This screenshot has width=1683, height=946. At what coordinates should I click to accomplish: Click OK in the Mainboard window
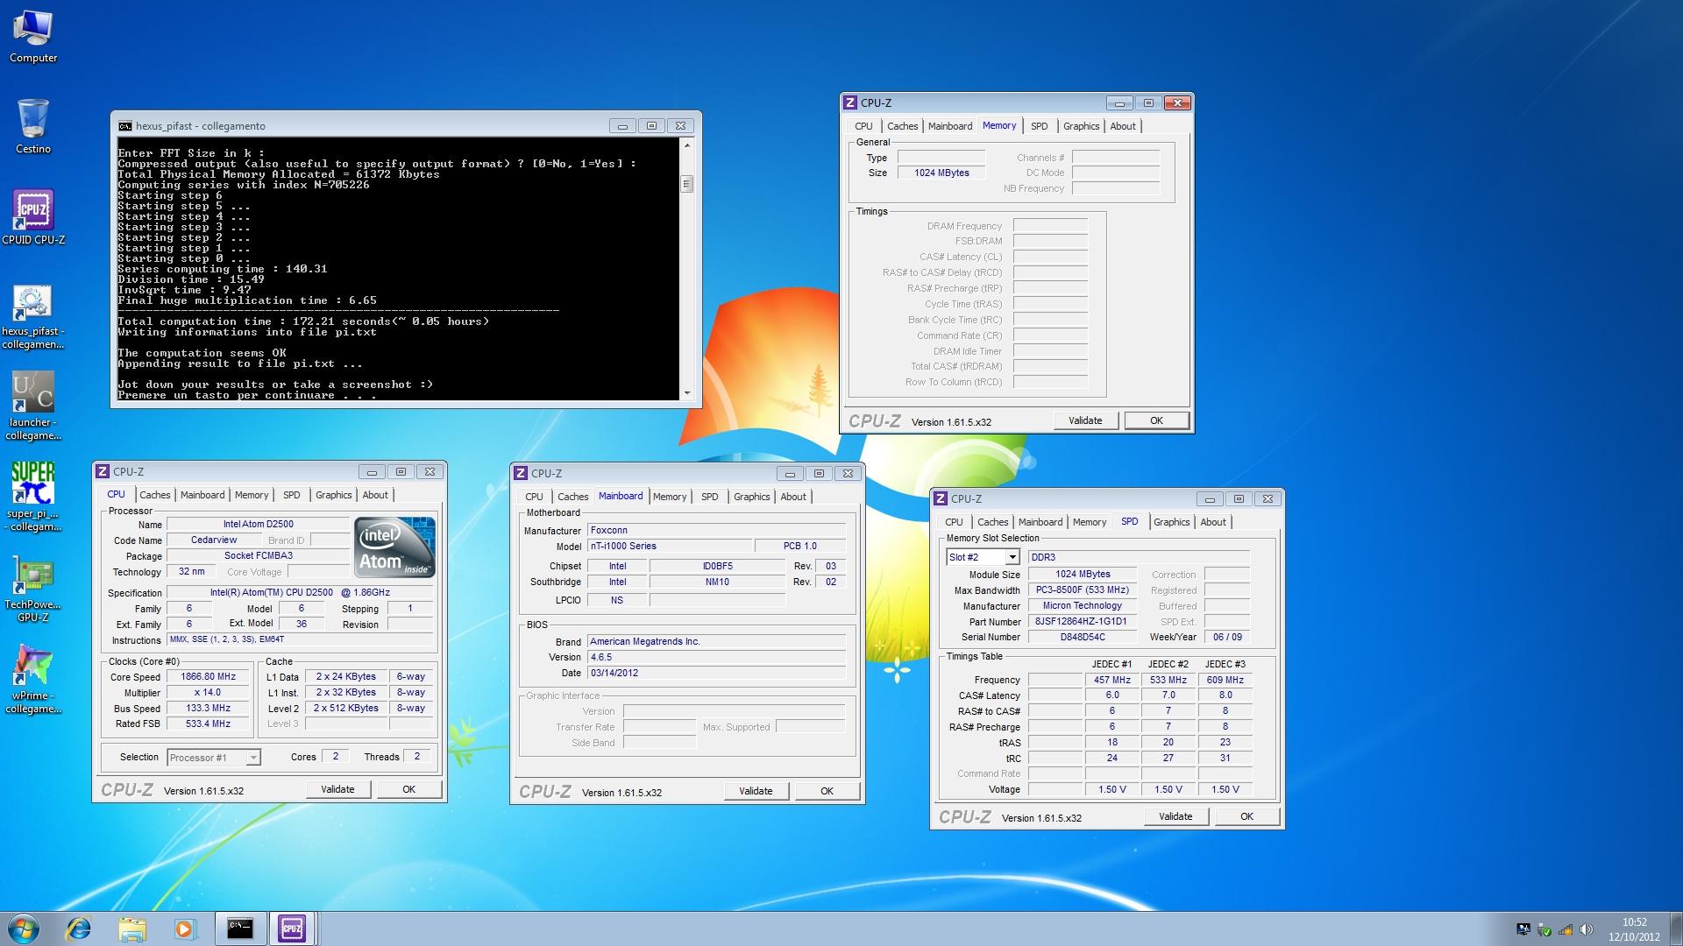(x=827, y=792)
